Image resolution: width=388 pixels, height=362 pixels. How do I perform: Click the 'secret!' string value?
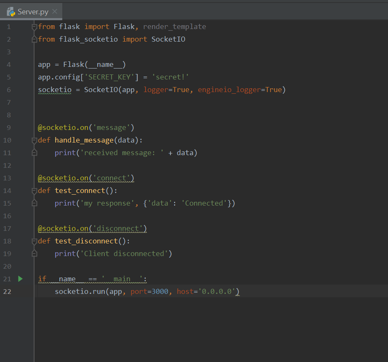(170, 77)
